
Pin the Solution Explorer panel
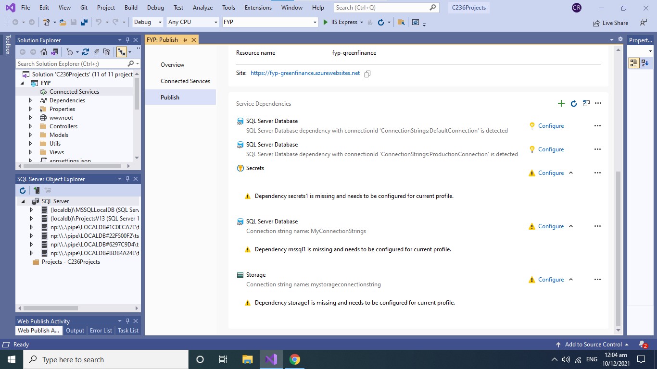[127, 40]
